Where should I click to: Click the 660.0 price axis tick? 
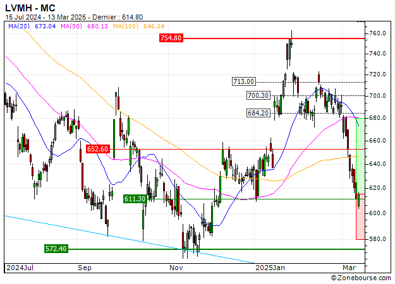[x=377, y=140]
